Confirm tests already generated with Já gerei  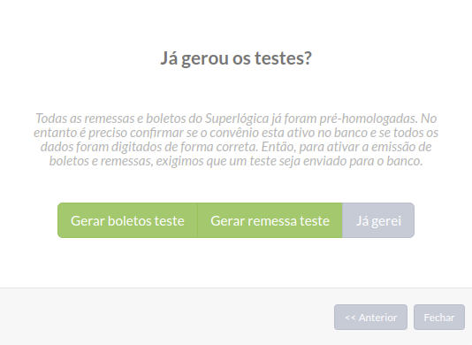pyautogui.click(x=378, y=220)
